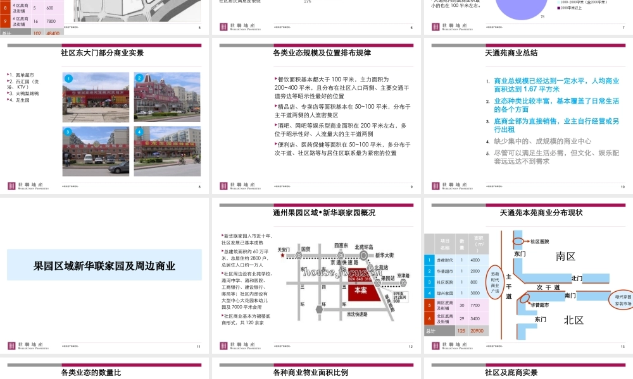This screenshot has height=379, width=633.
Task: Click the total area value 20900
Action: pyautogui.click(x=477, y=330)
